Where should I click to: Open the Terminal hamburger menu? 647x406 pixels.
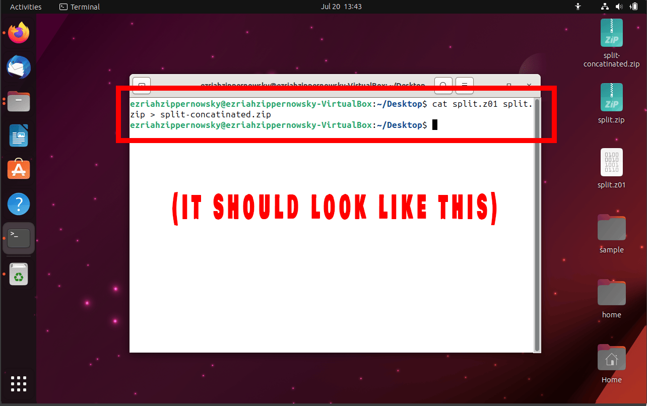coord(464,86)
